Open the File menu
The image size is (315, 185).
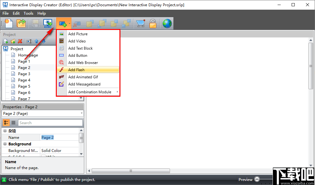pos(6,13)
